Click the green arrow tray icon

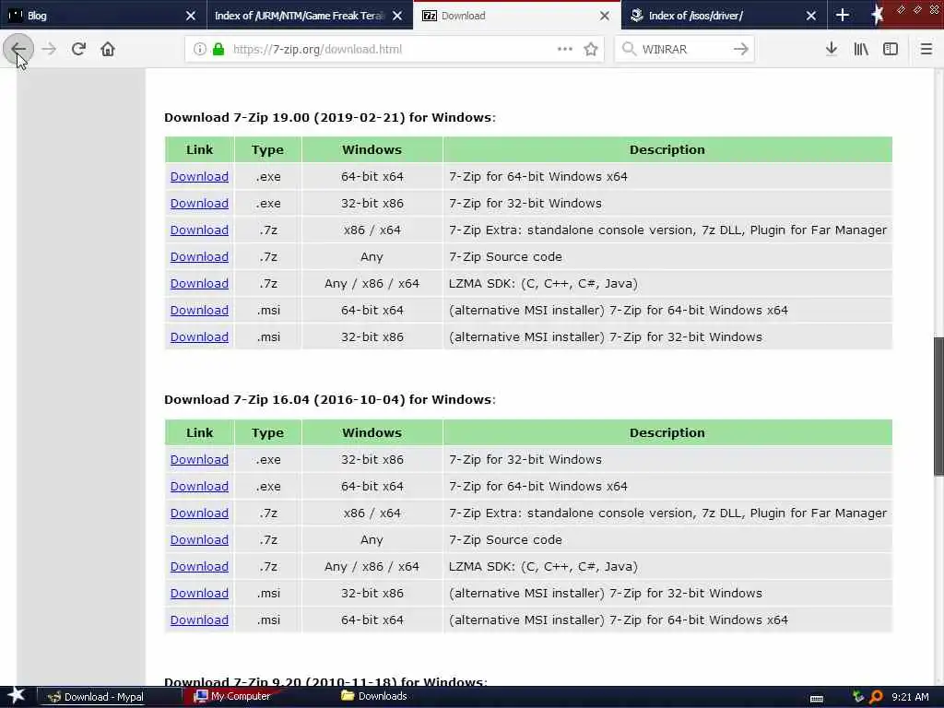click(x=858, y=697)
